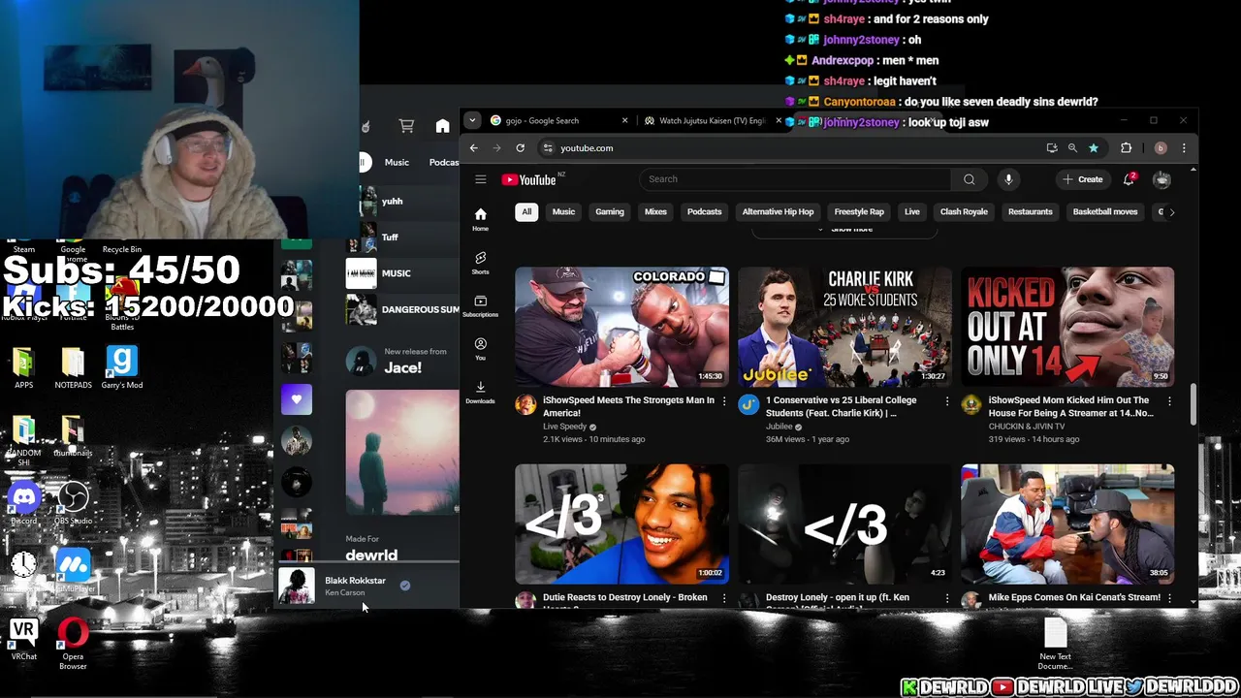
Task: Select the Gaming category chip
Action: (610, 211)
